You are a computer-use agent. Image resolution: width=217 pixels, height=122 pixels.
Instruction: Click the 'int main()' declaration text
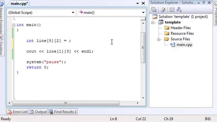tap(28, 25)
